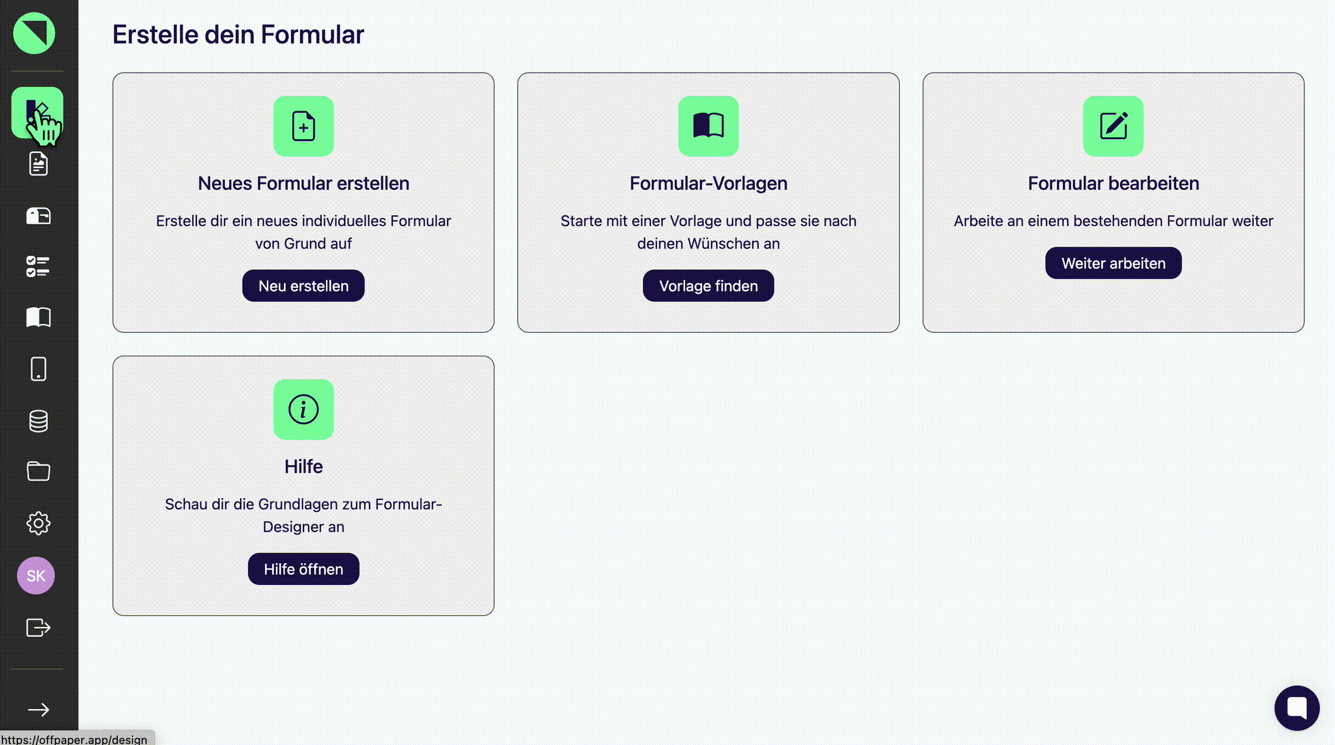Click the Formular bearbeiten pencil icon
This screenshot has width=1335, height=745.
tap(1113, 126)
